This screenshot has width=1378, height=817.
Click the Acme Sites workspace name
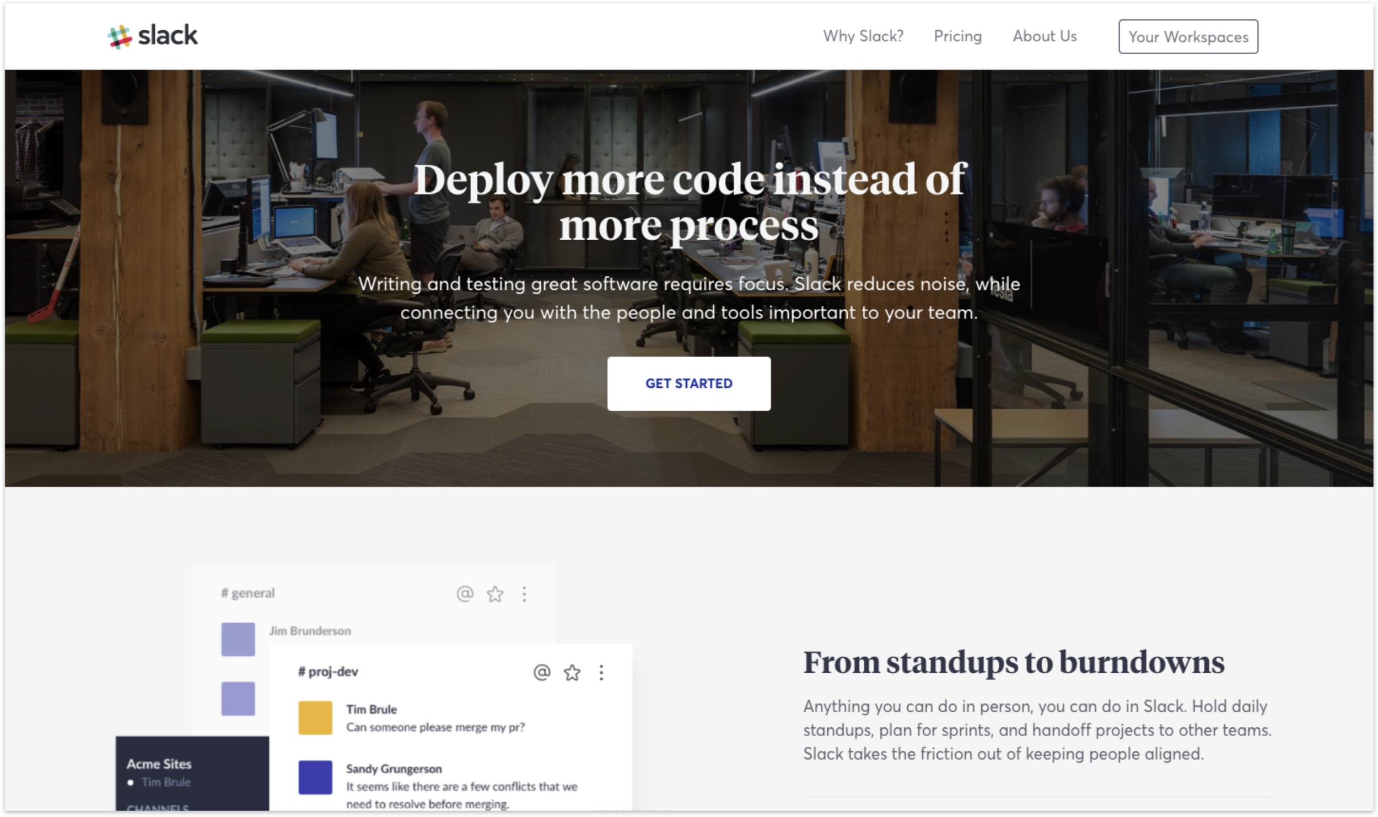[x=159, y=764]
